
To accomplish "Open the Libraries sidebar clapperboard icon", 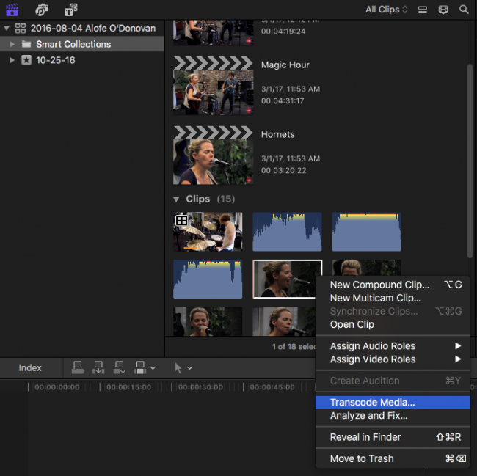I will 12,10.
